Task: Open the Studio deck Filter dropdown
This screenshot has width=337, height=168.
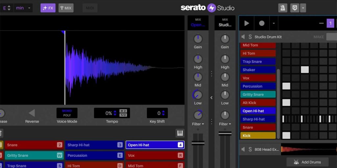Action: coord(225,124)
